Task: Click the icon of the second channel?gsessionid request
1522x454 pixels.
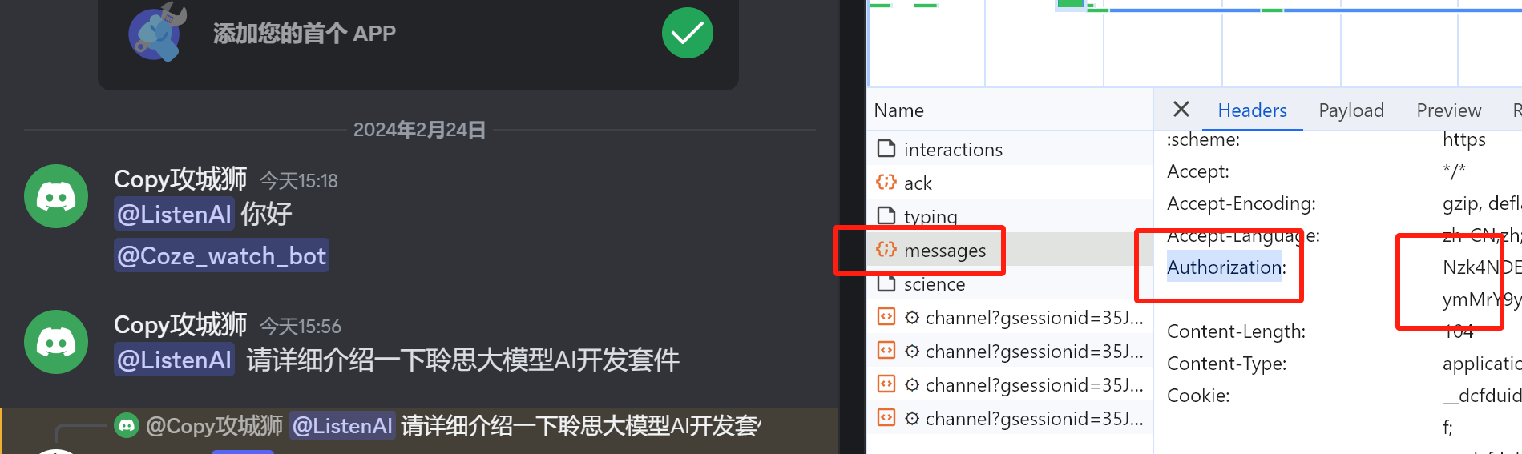Action: pyautogui.click(x=886, y=351)
